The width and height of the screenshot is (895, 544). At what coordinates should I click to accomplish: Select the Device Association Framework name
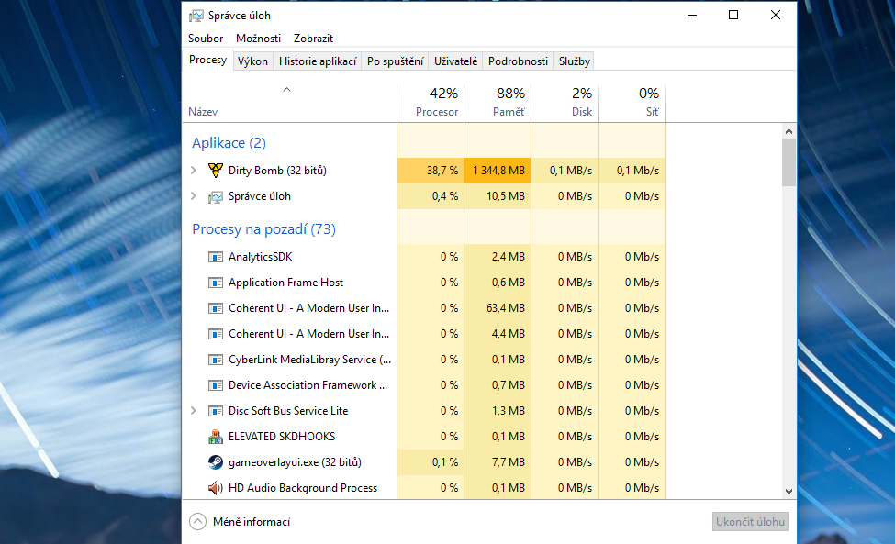(308, 385)
